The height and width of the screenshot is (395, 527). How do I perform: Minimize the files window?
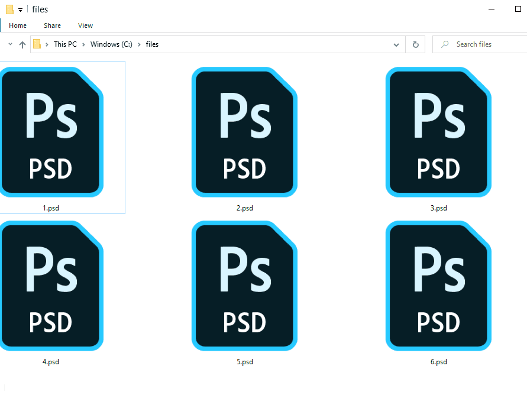[x=492, y=9]
